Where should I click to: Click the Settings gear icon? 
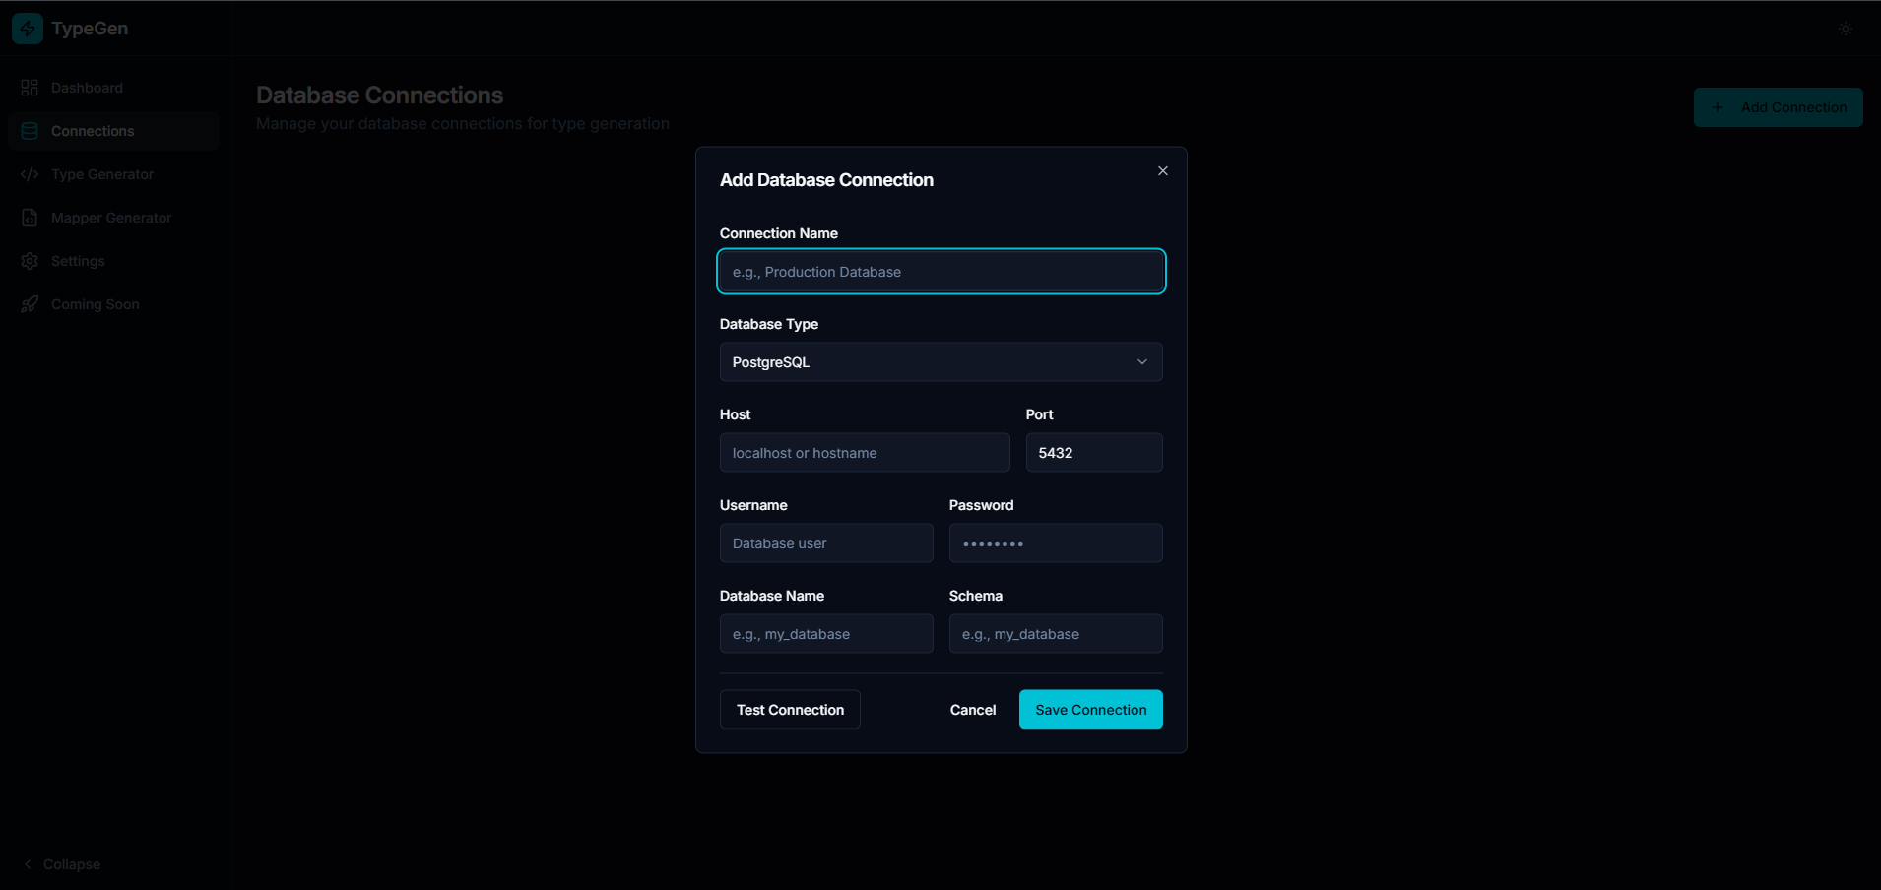pos(30,261)
